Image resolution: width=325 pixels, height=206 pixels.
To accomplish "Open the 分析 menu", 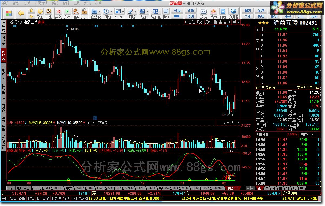I will click(26, 3).
